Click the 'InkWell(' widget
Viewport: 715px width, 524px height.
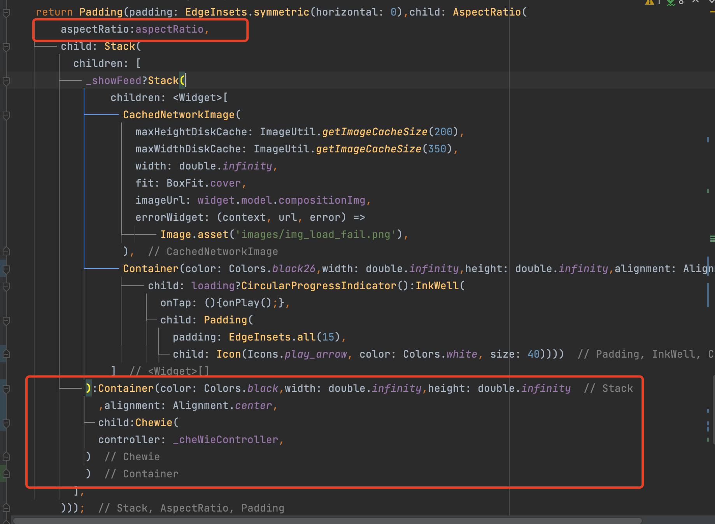440,286
